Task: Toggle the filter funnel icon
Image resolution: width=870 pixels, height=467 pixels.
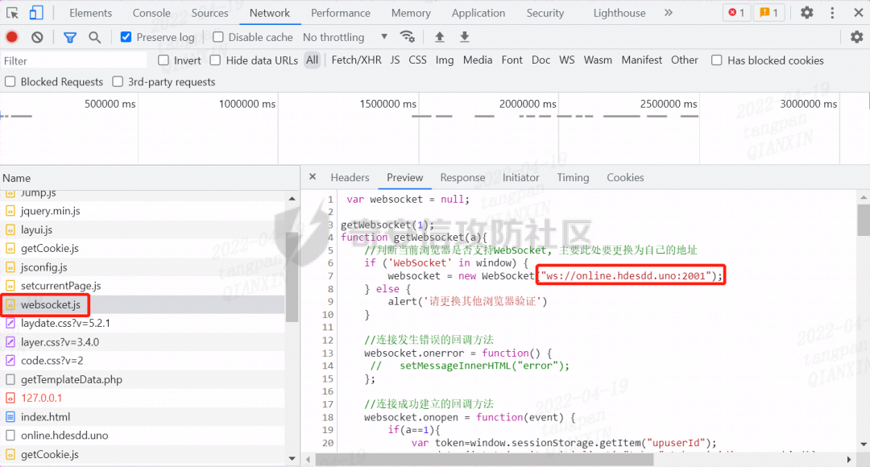Action: [70, 37]
